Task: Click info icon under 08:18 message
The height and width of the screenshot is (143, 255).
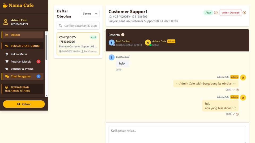Action: pos(237,114)
